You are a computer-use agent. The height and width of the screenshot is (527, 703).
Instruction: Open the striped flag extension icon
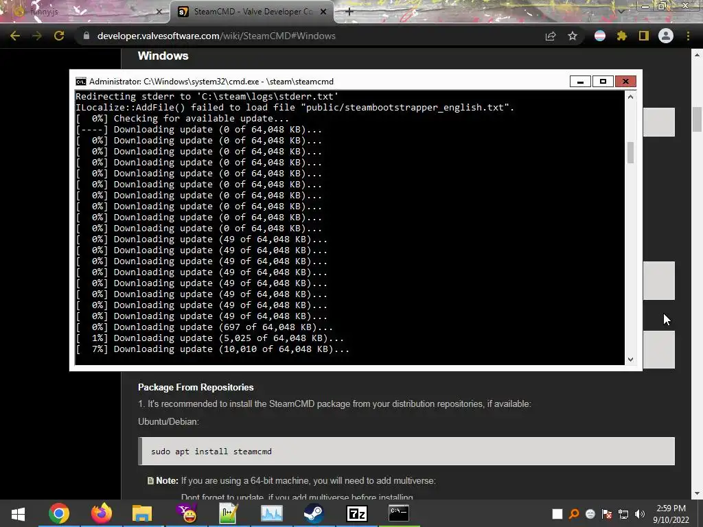tap(600, 36)
